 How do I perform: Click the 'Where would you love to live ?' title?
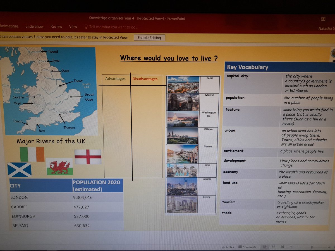coord(169,58)
